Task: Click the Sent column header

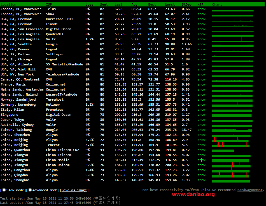Action: point(104,4)
